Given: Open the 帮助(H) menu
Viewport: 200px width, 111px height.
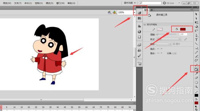Looking at the screenshot, I should point(71,3).
